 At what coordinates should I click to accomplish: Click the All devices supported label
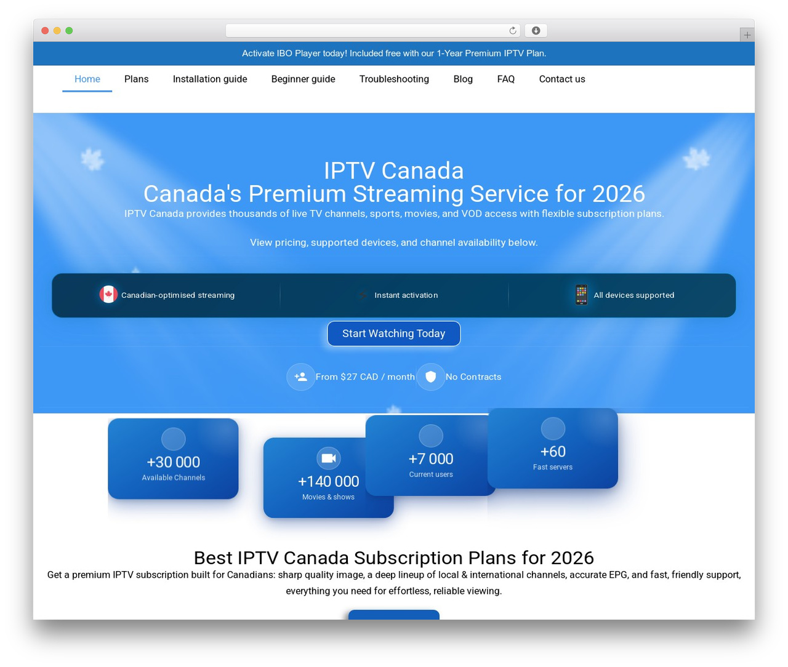tap(634, 295)
